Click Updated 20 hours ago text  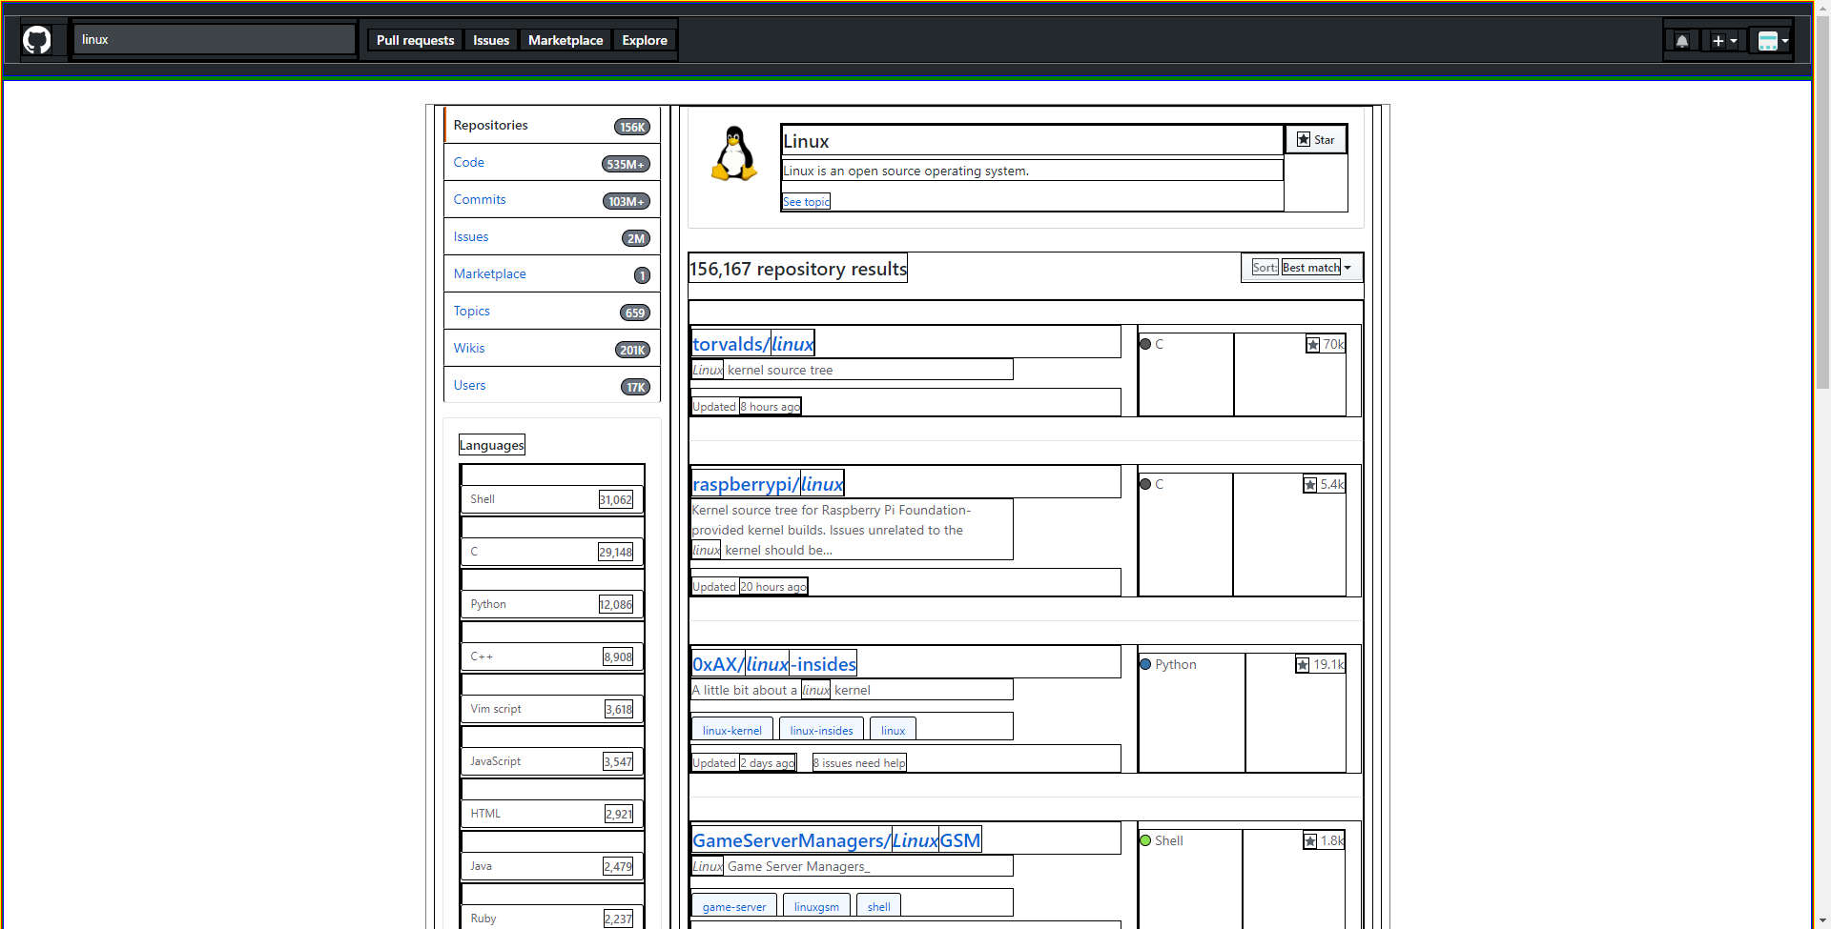click(x=750, y=587)
